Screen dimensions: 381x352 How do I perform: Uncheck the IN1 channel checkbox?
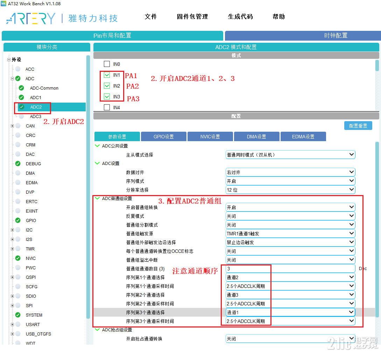coord(107,75)
